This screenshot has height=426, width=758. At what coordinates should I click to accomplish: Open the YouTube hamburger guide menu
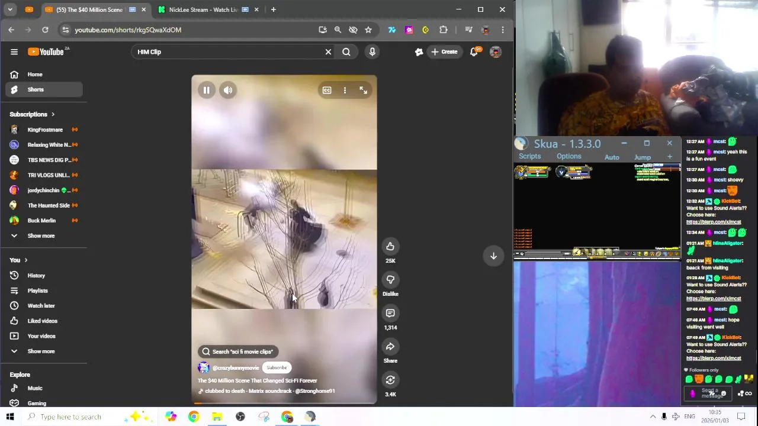[14, 51]
